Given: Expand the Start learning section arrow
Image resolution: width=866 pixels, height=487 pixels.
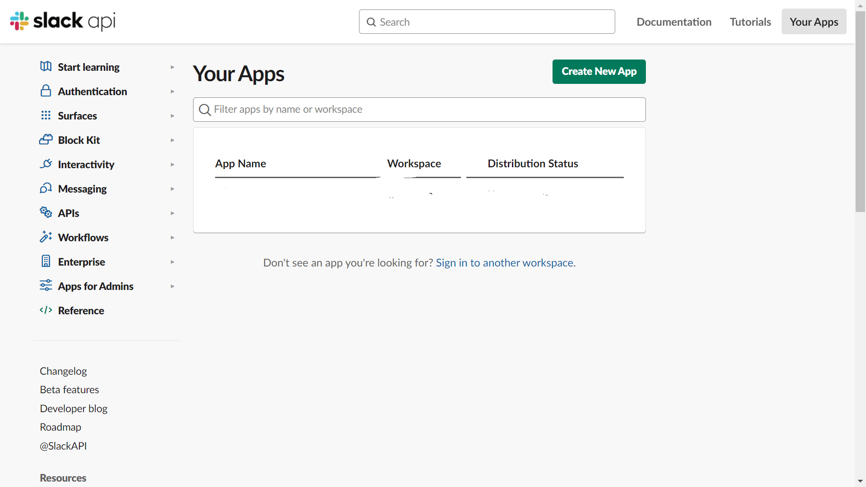Looking at the screenshot, I should click(x=172, y=67).
